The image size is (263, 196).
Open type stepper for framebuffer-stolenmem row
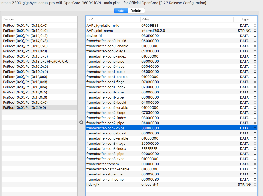click(x=255, y=174)
